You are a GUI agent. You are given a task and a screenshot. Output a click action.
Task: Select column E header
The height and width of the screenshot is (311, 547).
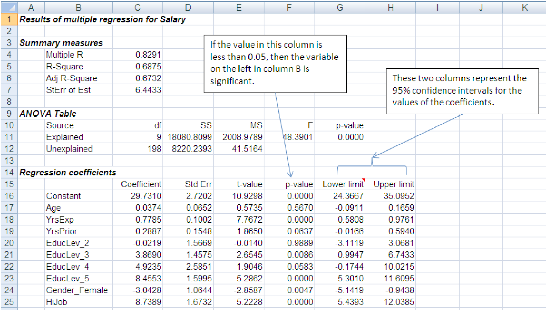pos(239,7)
